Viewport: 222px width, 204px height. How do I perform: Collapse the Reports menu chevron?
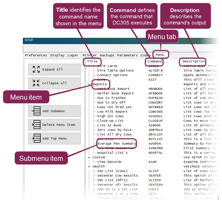click(89, 84)
